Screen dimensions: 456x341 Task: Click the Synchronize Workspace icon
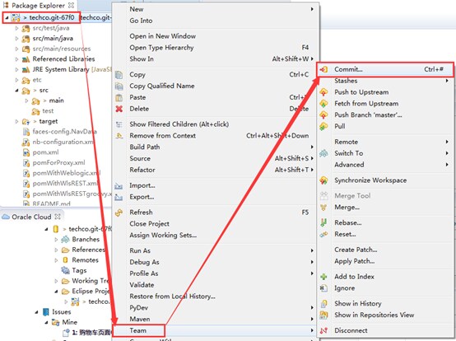(x=323, y=180)
